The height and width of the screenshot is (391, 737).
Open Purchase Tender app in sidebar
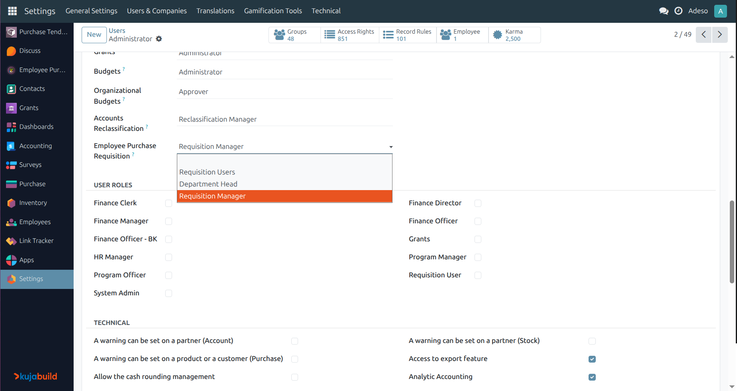(x=37, y=32)
